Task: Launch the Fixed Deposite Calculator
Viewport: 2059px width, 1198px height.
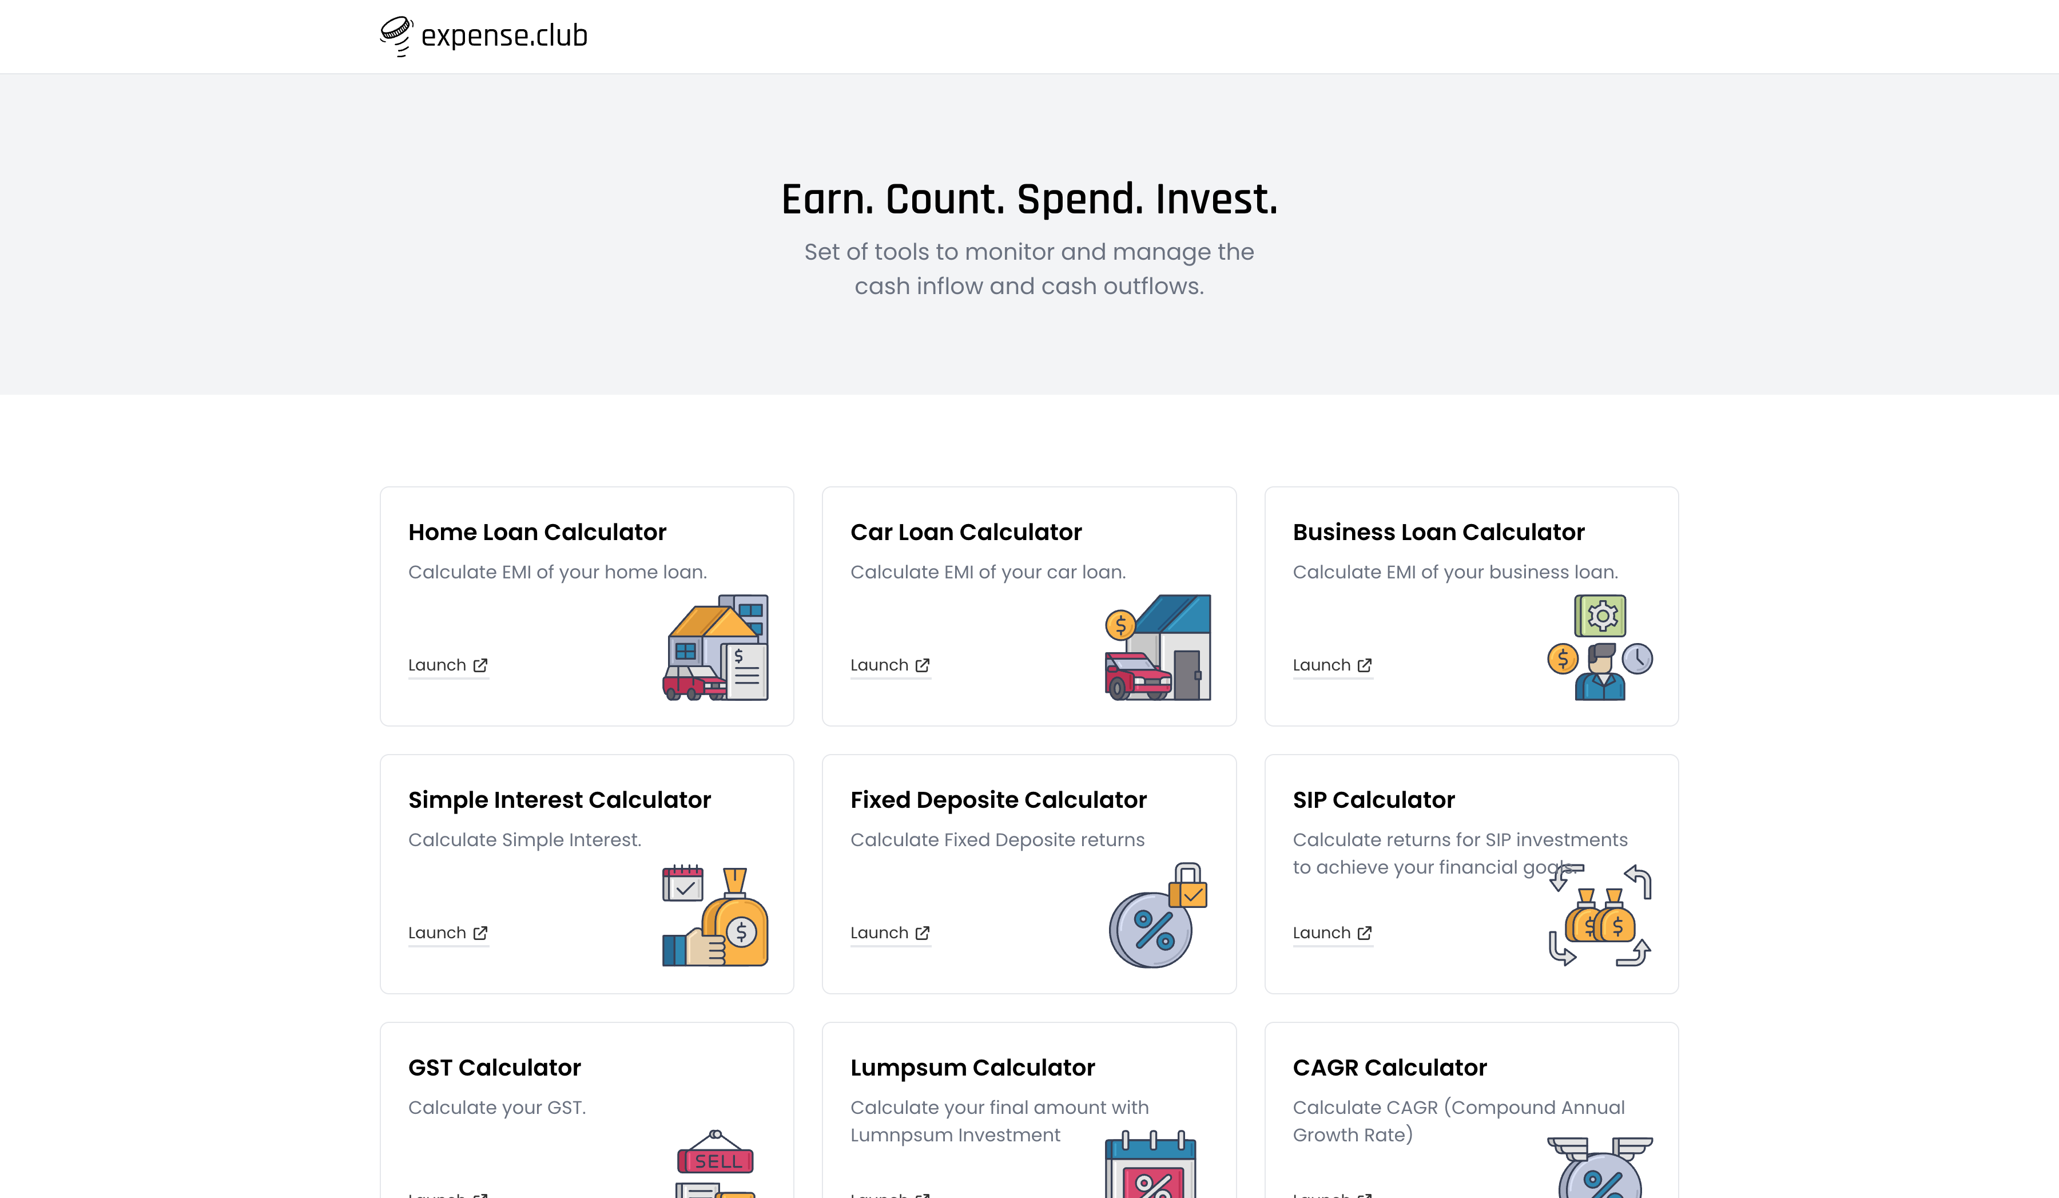Action: tap(890, 933)
